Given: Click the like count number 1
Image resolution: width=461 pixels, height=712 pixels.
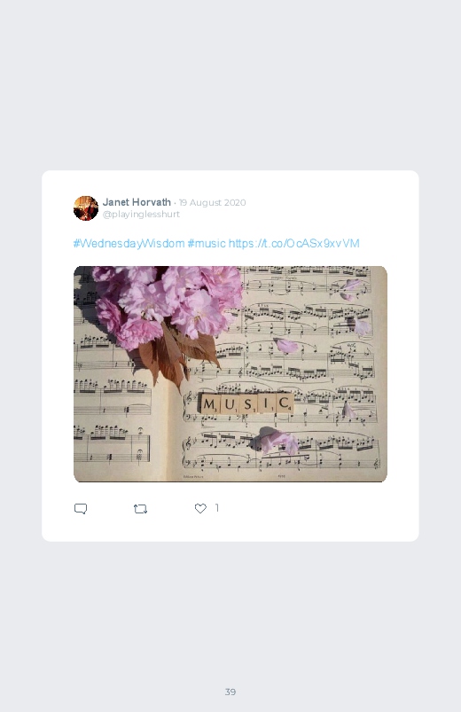Looking at the screenshot, I should click(216, 508).
